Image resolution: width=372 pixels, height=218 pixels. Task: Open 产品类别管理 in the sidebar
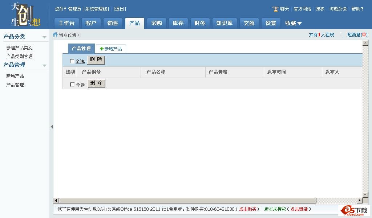point(20,56)
